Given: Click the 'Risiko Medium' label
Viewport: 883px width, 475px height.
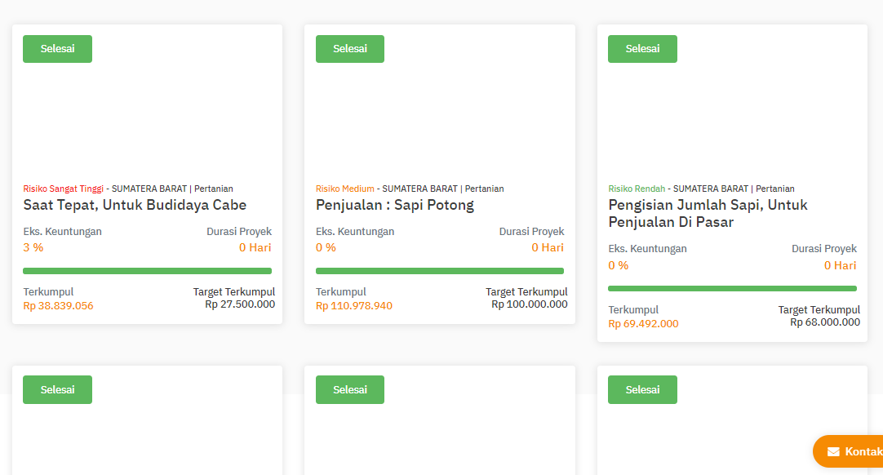Looking at the screenshot, I should tap(345, 189).
